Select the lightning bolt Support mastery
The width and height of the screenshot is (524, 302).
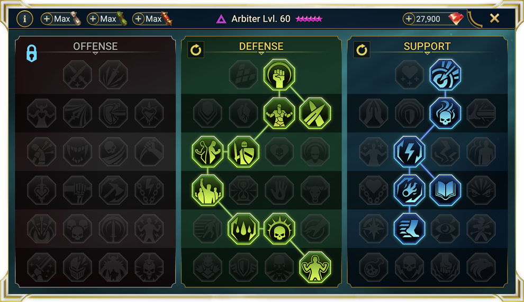click(409, 152)
